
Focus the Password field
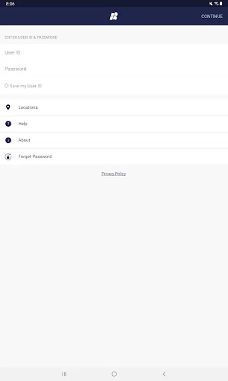pos(114,69)
